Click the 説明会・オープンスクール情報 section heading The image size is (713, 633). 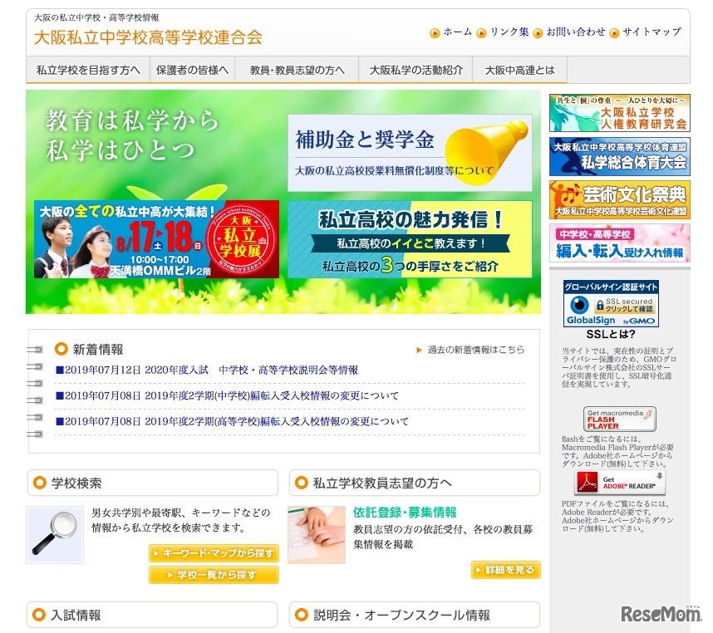pos(402,616)
